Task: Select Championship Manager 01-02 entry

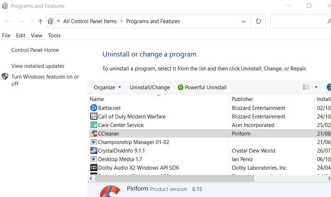Action: [x=134, y=142]
